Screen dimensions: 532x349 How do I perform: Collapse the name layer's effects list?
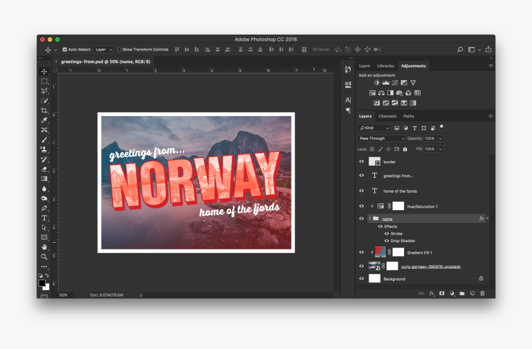click(x=487, y=219)
